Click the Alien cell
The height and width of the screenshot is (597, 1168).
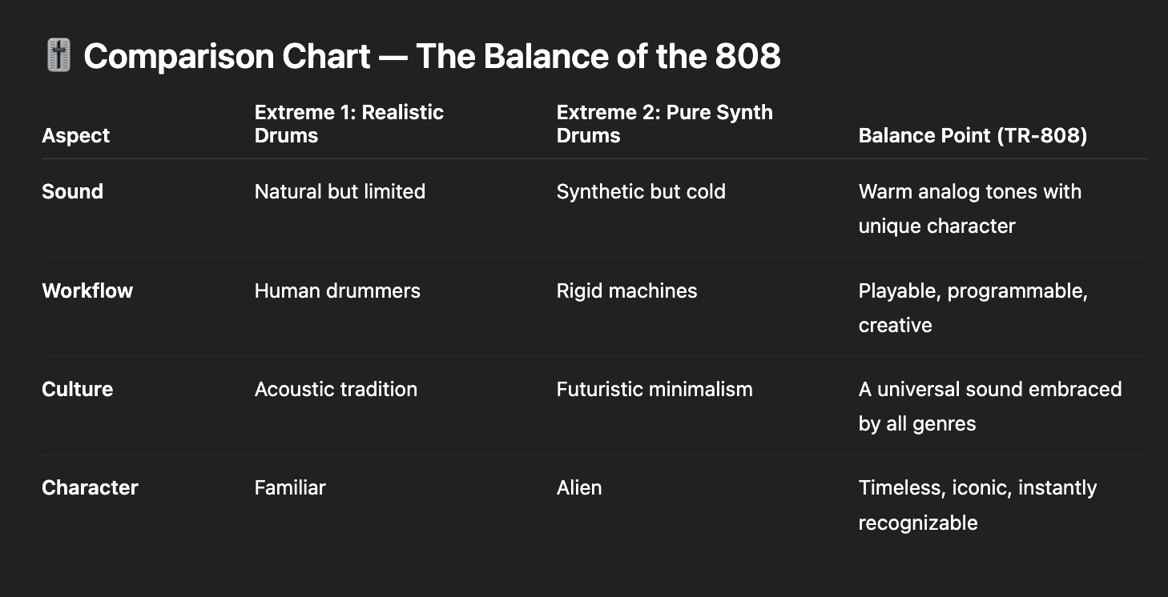(x=579, y=487)
